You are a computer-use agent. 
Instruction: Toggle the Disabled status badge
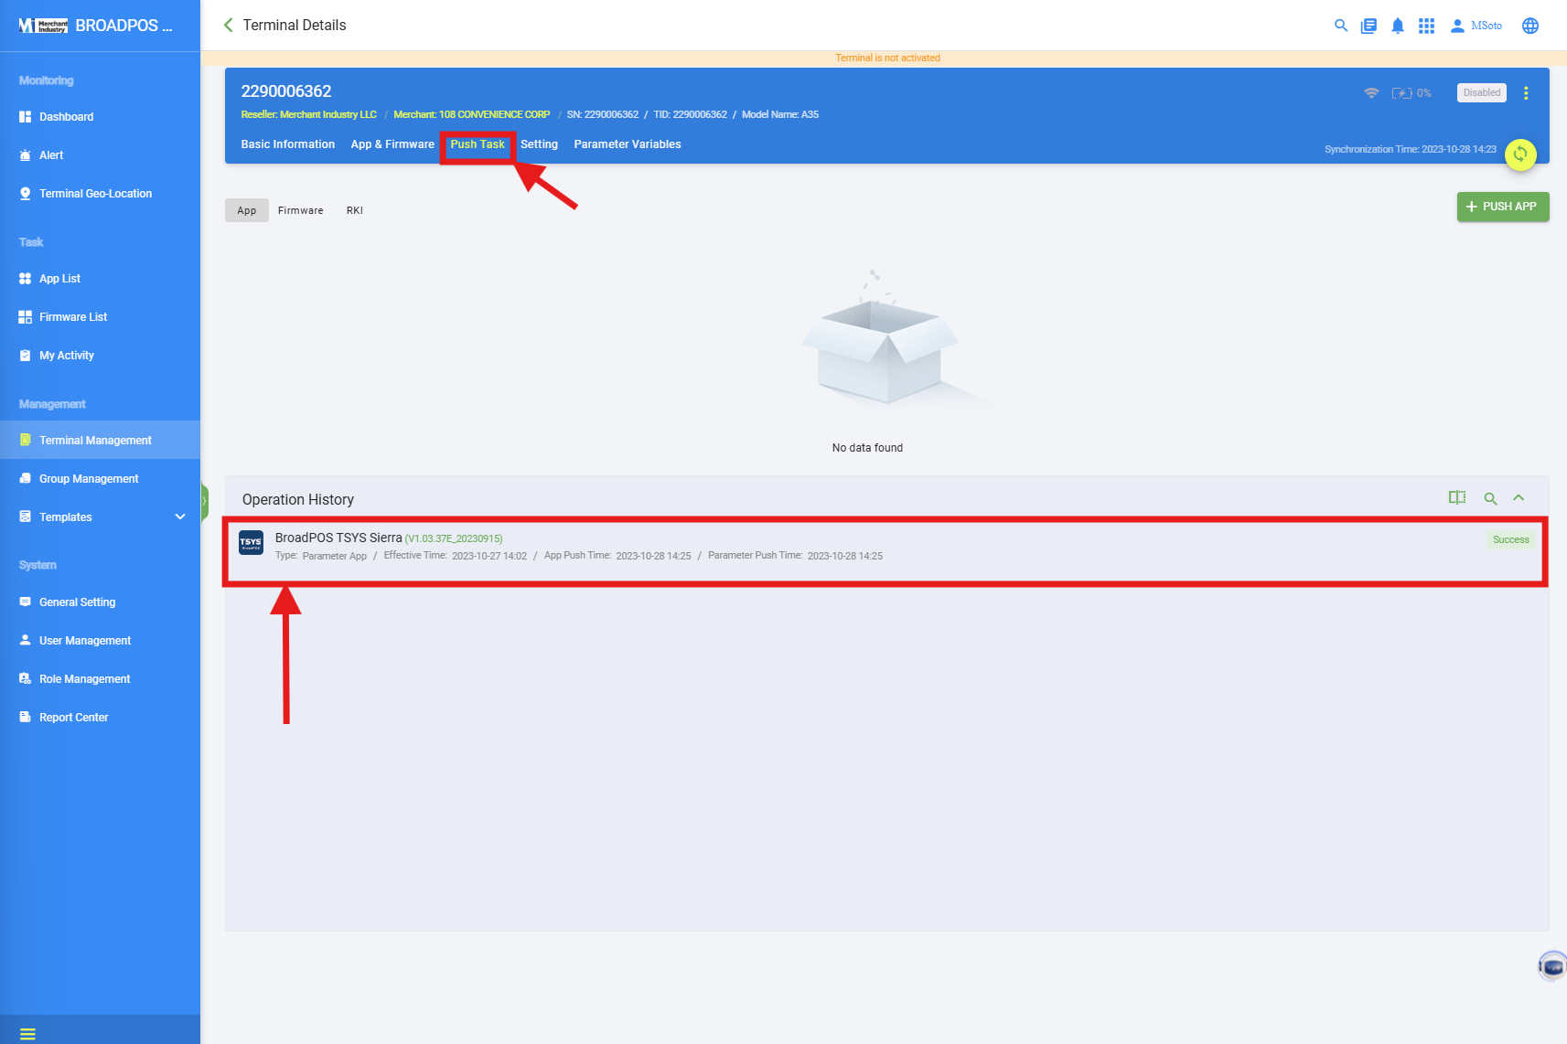click(1482, 93)
